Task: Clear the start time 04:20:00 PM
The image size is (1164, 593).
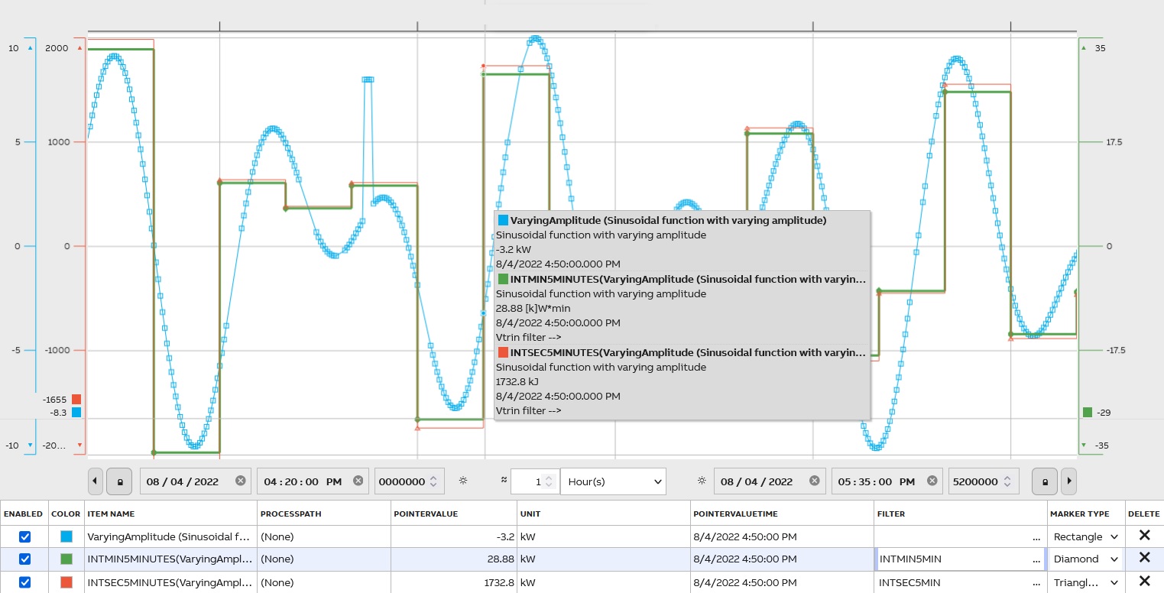Action: [x=358, y=481]
